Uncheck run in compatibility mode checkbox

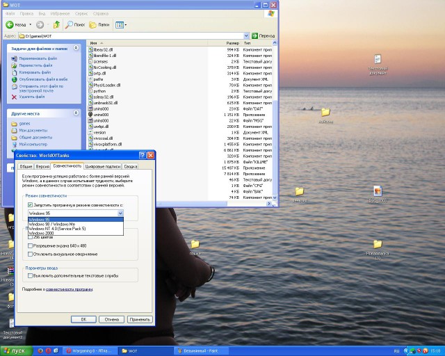pyautogui.click(x=30, y=204)
